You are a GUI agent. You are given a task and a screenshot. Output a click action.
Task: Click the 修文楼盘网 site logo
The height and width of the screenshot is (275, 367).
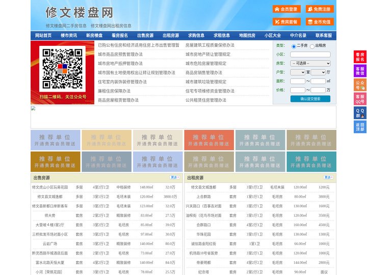(80, 12)
